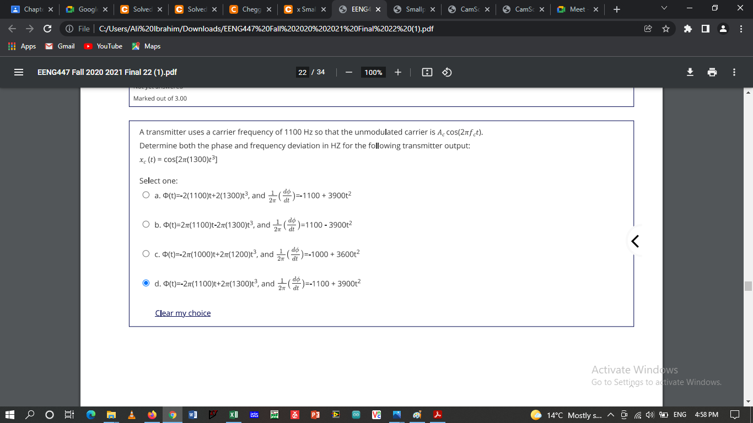Open Chrome's three-dot menu
The height and width of the screenshot is (423, 753).
tap(742, 28)
